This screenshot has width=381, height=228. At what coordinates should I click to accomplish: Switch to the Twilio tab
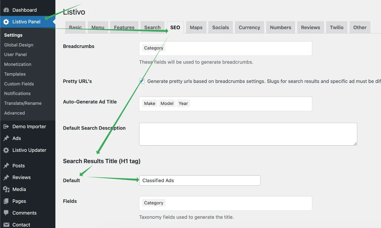point(337,27)
